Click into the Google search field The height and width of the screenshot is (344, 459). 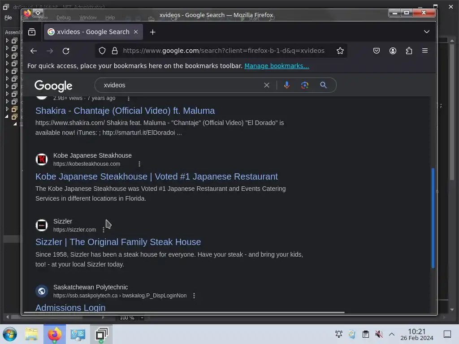[182, 85]
